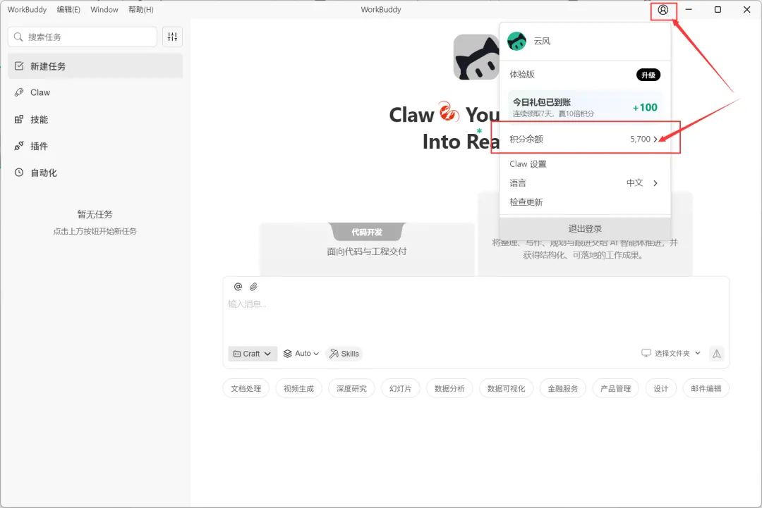Screen dimensions: 762x508
Task: Select 检查更新 in account menu
Action: [x=585, y=202]
